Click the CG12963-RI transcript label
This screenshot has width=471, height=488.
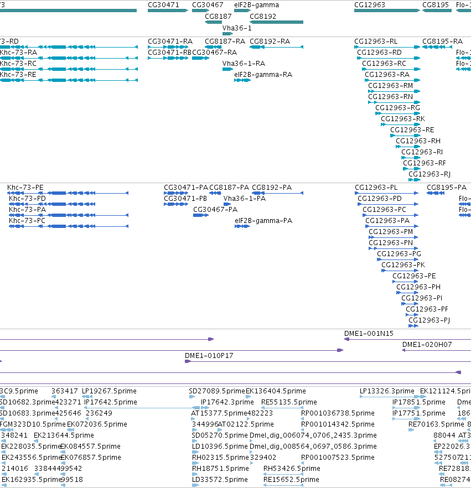click(x=422, y=152)
